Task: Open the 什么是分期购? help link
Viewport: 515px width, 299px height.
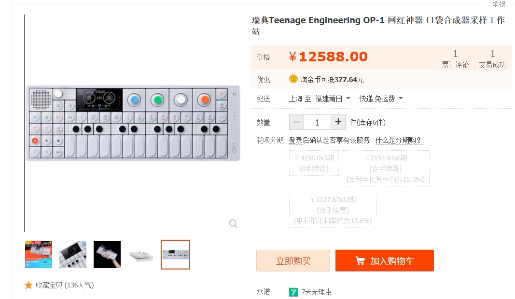Action: 399,140
